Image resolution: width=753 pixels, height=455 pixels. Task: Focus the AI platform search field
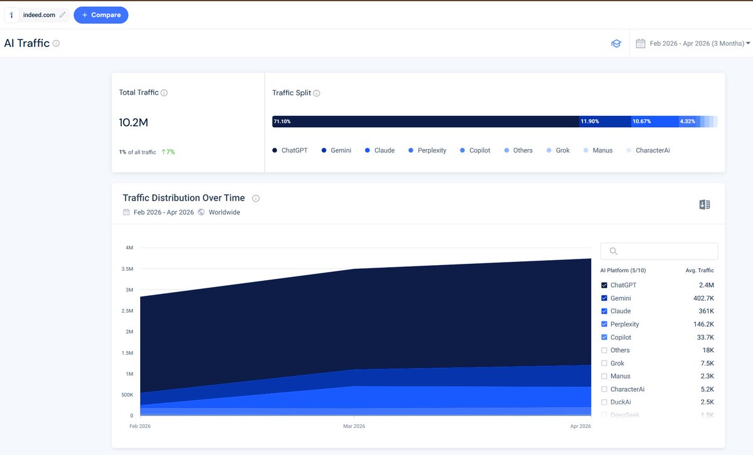click(x=659, y=251)
